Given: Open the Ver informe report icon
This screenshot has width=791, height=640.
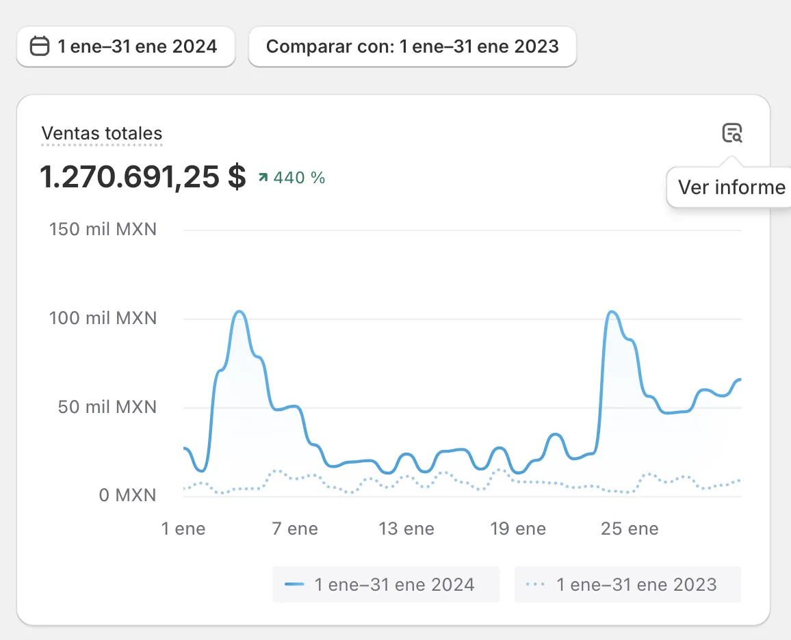Looking at the screenshot, I should pyautogui.click(x=732, y=133).
